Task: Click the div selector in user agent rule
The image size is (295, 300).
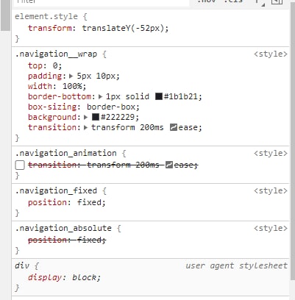Action: [22, 265]
